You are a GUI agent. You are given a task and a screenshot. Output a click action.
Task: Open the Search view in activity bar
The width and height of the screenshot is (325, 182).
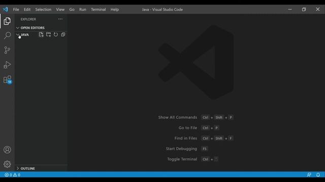pyautogui.click(x=7, y=35)
